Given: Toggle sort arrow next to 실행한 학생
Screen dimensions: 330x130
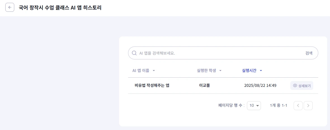Looking at the screenshot, I should (x=220, y=71).
